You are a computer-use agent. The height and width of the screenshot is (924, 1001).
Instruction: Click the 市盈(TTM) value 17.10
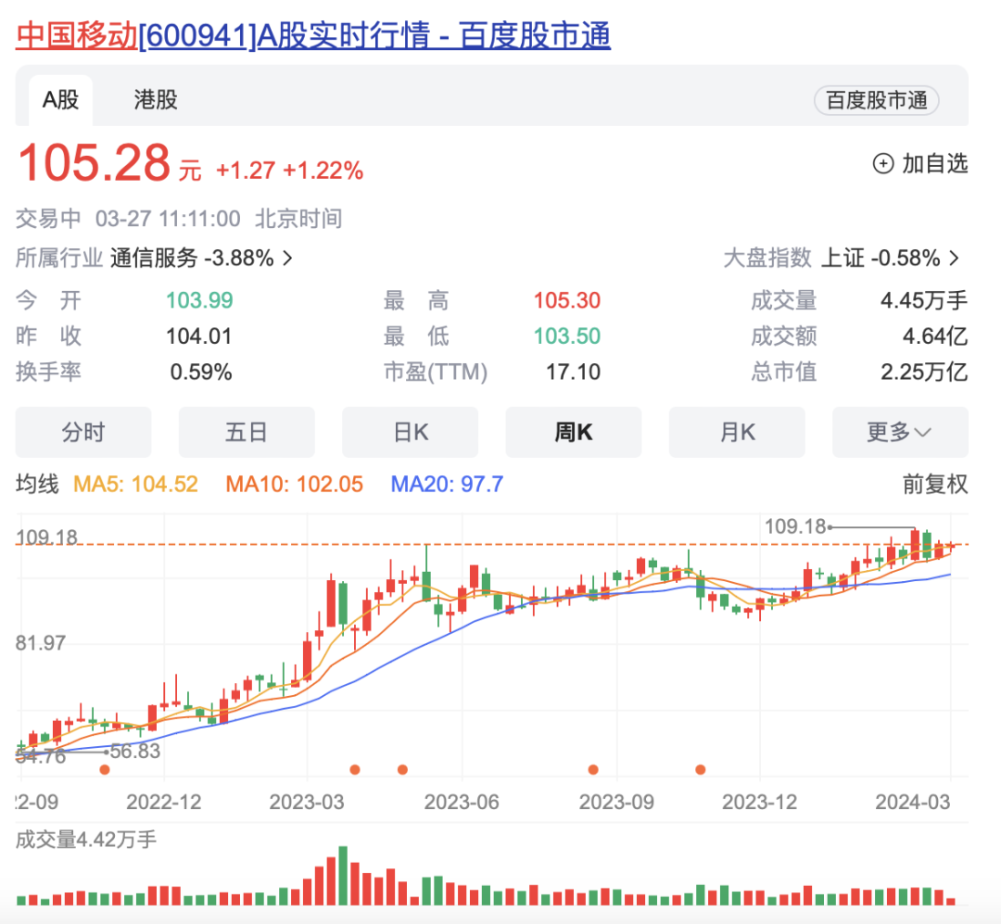coord(573,372)
